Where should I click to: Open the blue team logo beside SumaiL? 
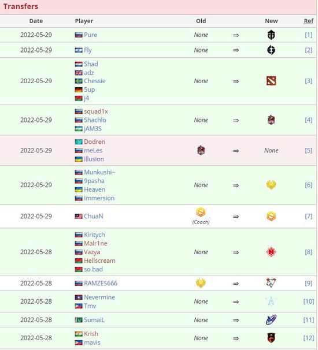[271, 320]
